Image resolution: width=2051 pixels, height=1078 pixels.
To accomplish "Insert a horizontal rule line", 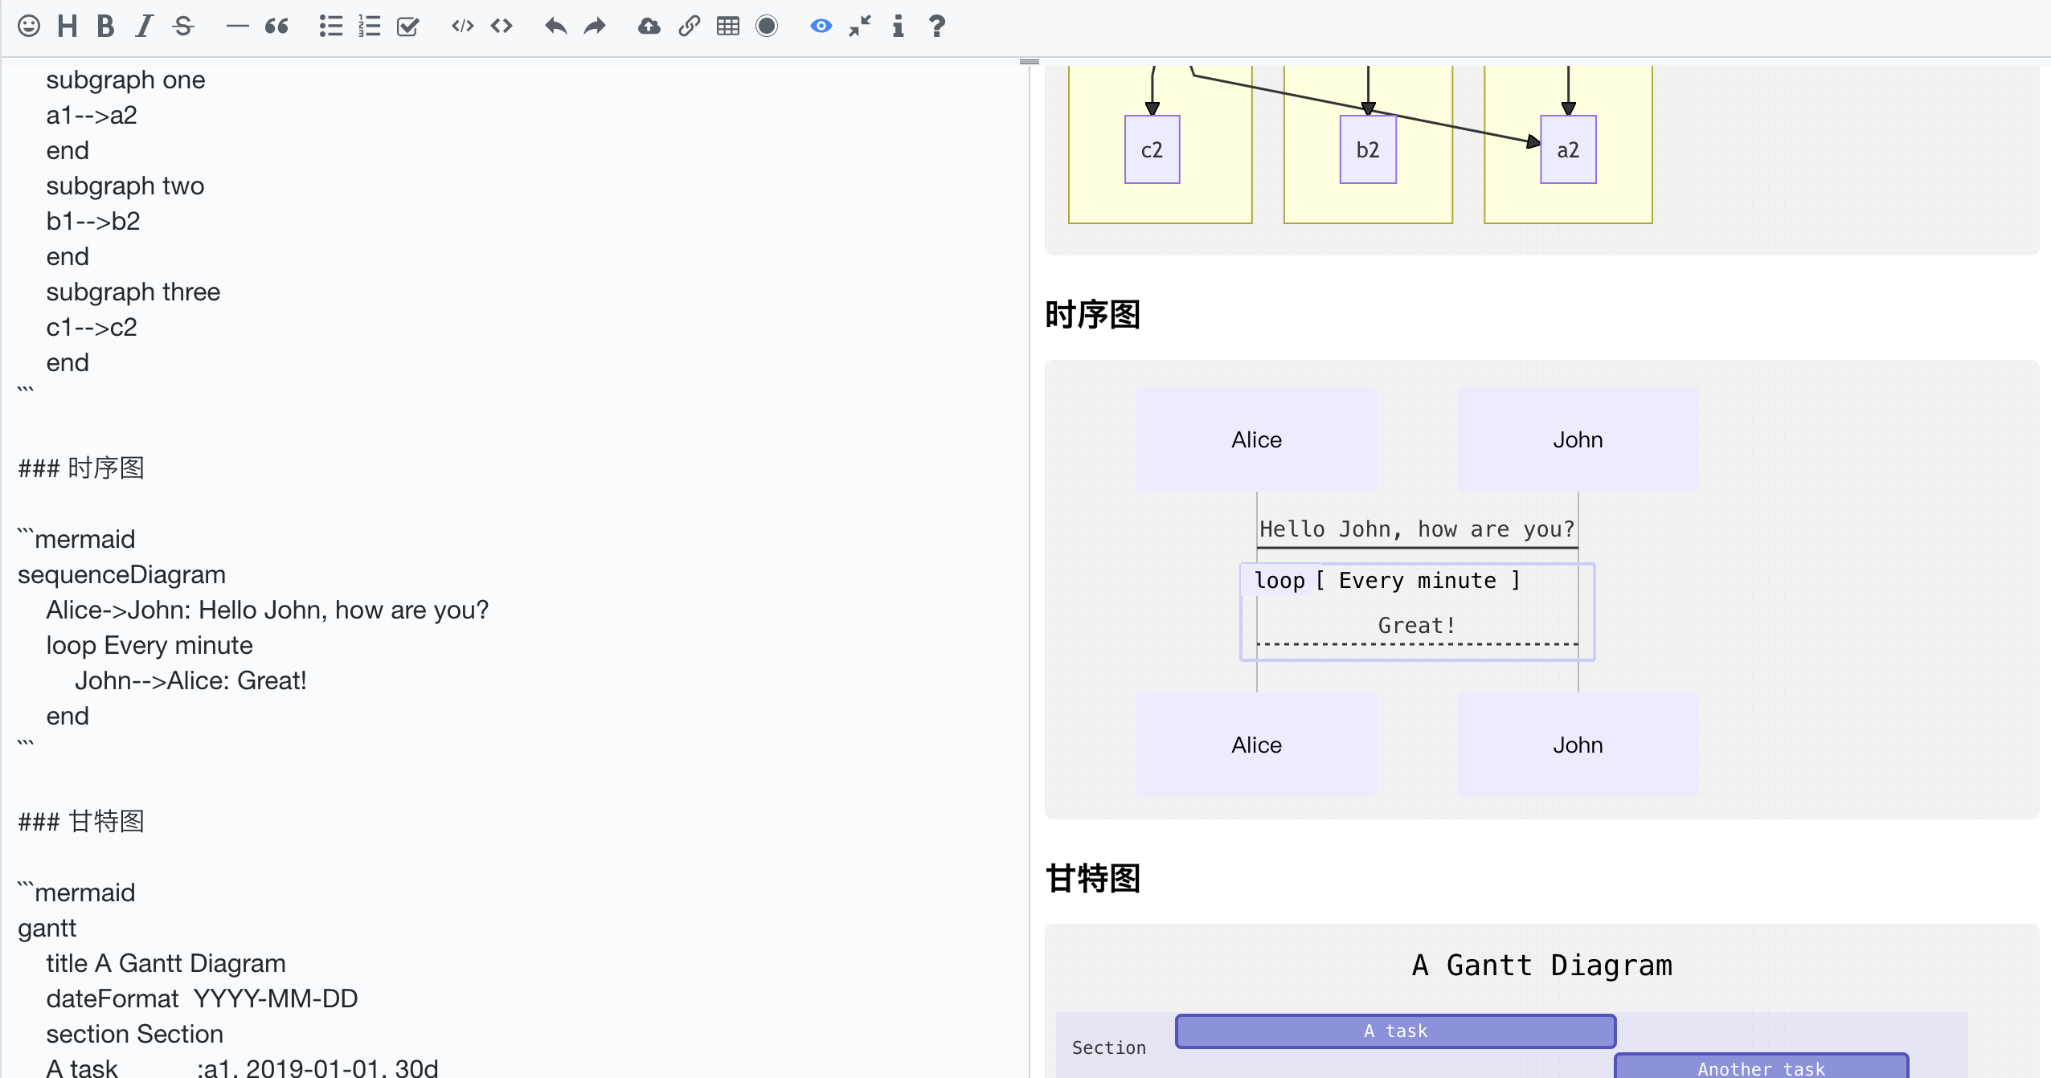I will [x=237, y=27].
